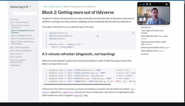
Task: Expand the Day 2: Reproducibility section
Action: click(36, 48)
